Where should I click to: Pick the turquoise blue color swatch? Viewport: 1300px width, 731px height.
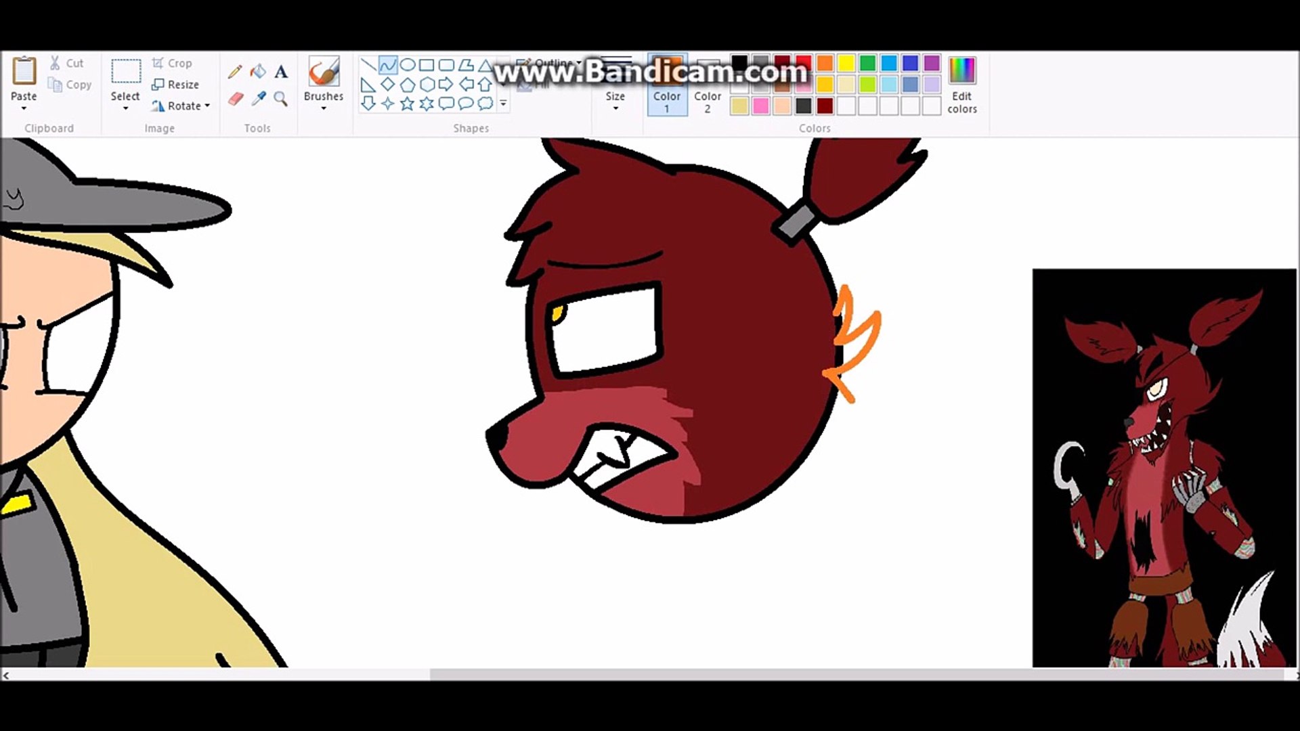coord(889,63)
